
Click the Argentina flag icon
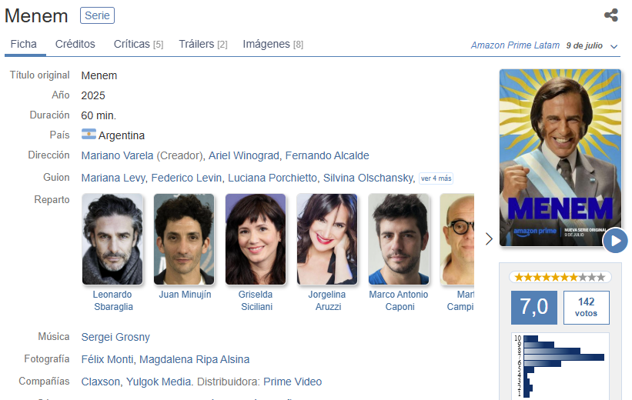tap(89, 134)
